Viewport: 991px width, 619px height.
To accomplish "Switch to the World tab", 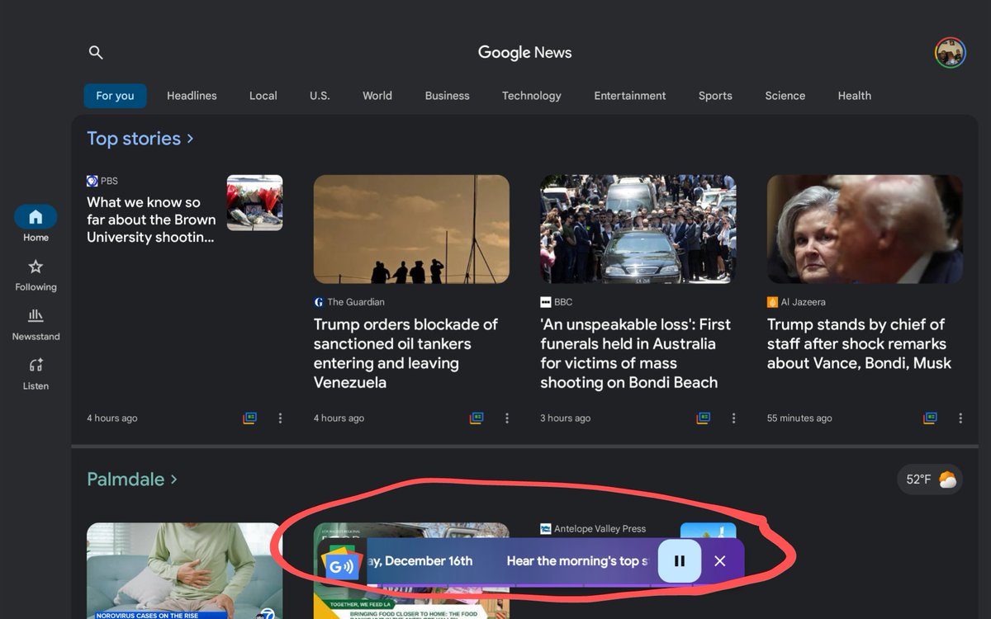I will pos(377,96).
